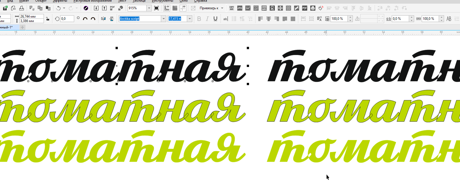Screen dimensions: 460x185
Task: Click the Import (down arrow) icon
Action: click(x=96, y=8)
